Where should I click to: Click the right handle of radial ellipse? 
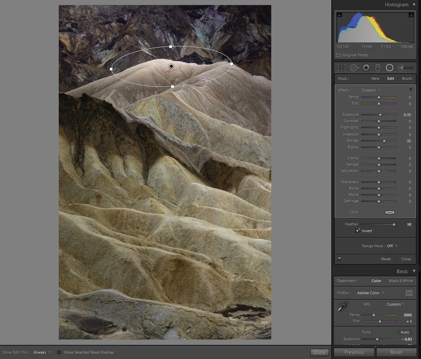231,64
